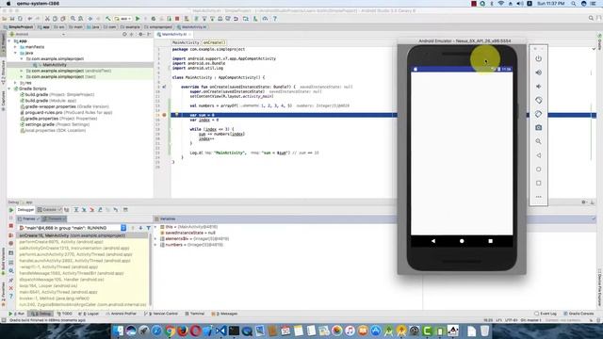Click emulator sidebar Back triangle icon

click(x=538, y=155)
